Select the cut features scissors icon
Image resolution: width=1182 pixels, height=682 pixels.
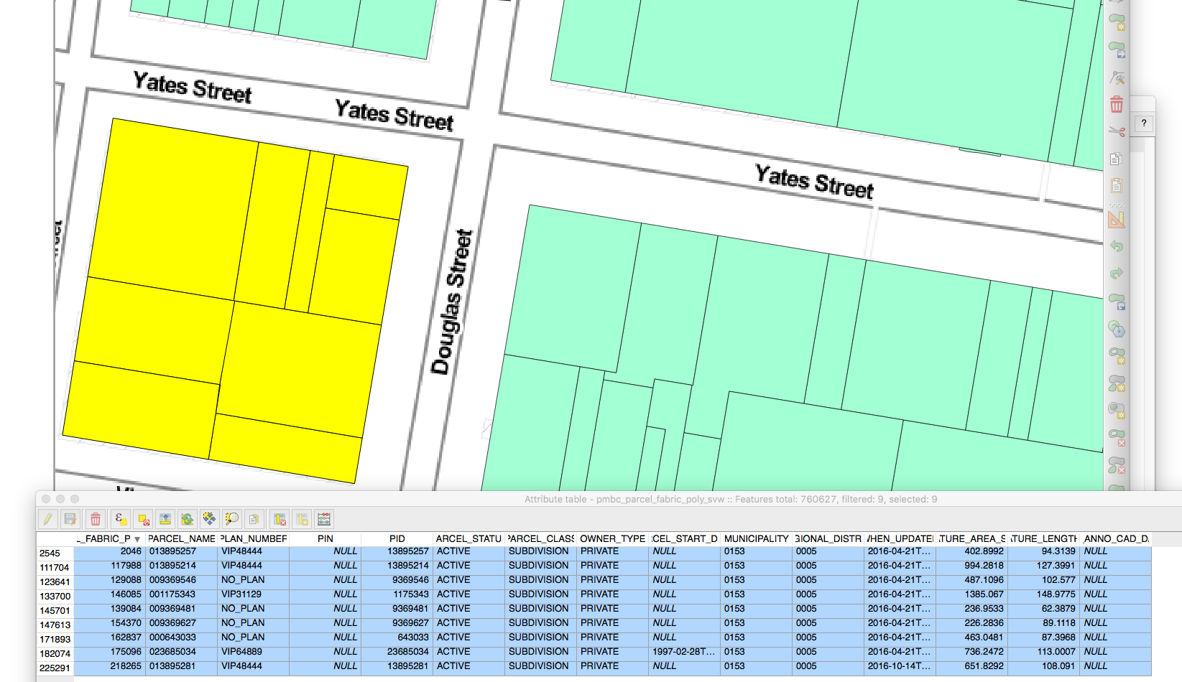click(x=1116, y=131)
